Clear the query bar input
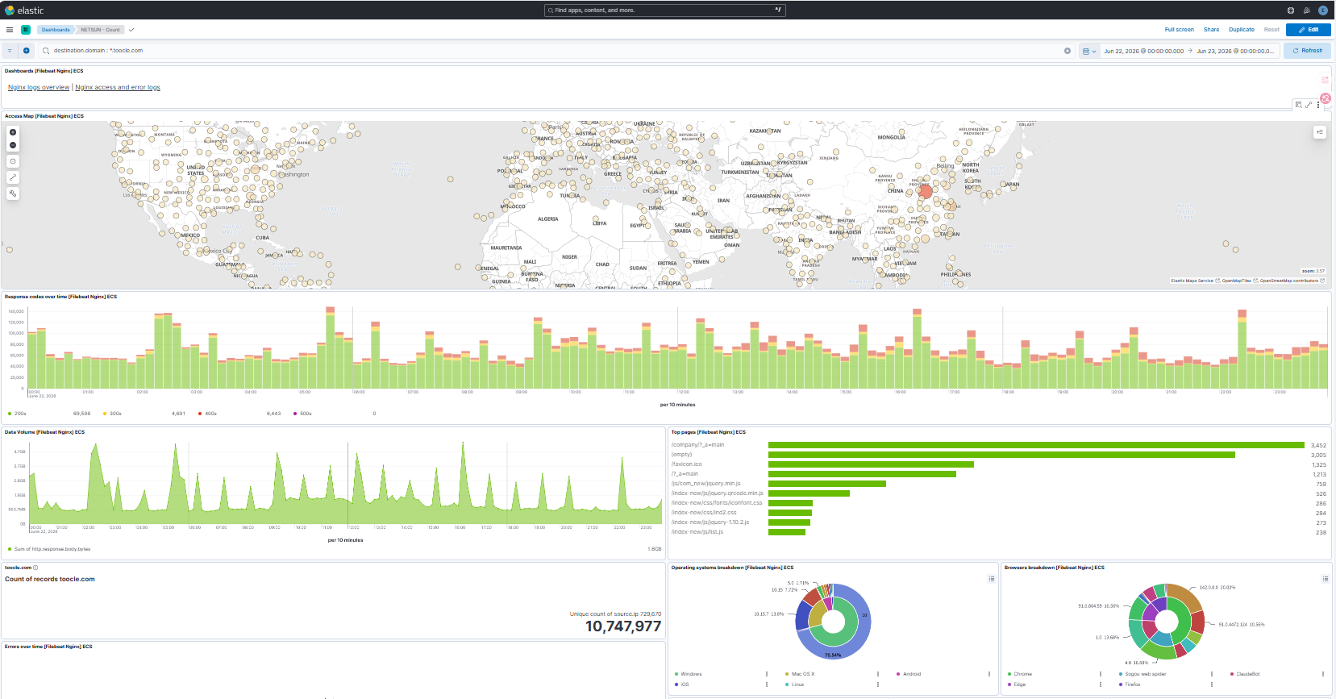 point(1068,51)
